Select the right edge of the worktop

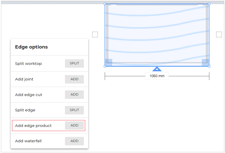click(x=209, y=35)
